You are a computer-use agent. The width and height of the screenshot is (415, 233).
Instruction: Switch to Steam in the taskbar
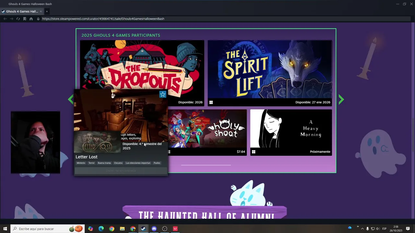tap(143, 229)
